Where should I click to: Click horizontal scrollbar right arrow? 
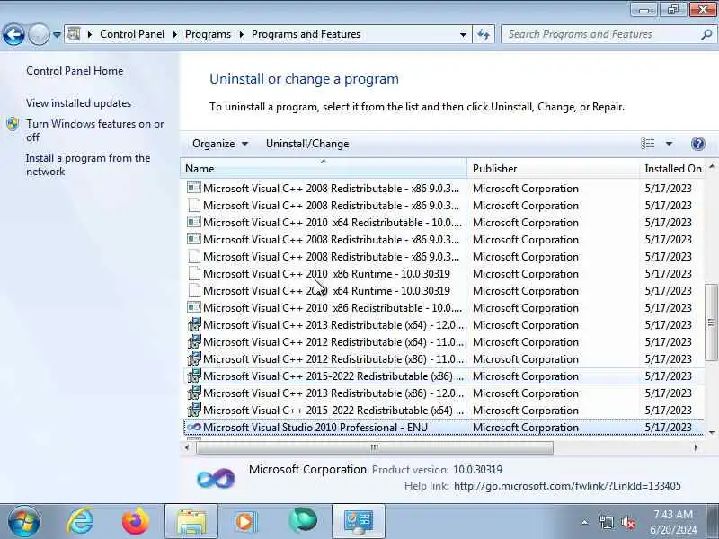click(696, 447)
